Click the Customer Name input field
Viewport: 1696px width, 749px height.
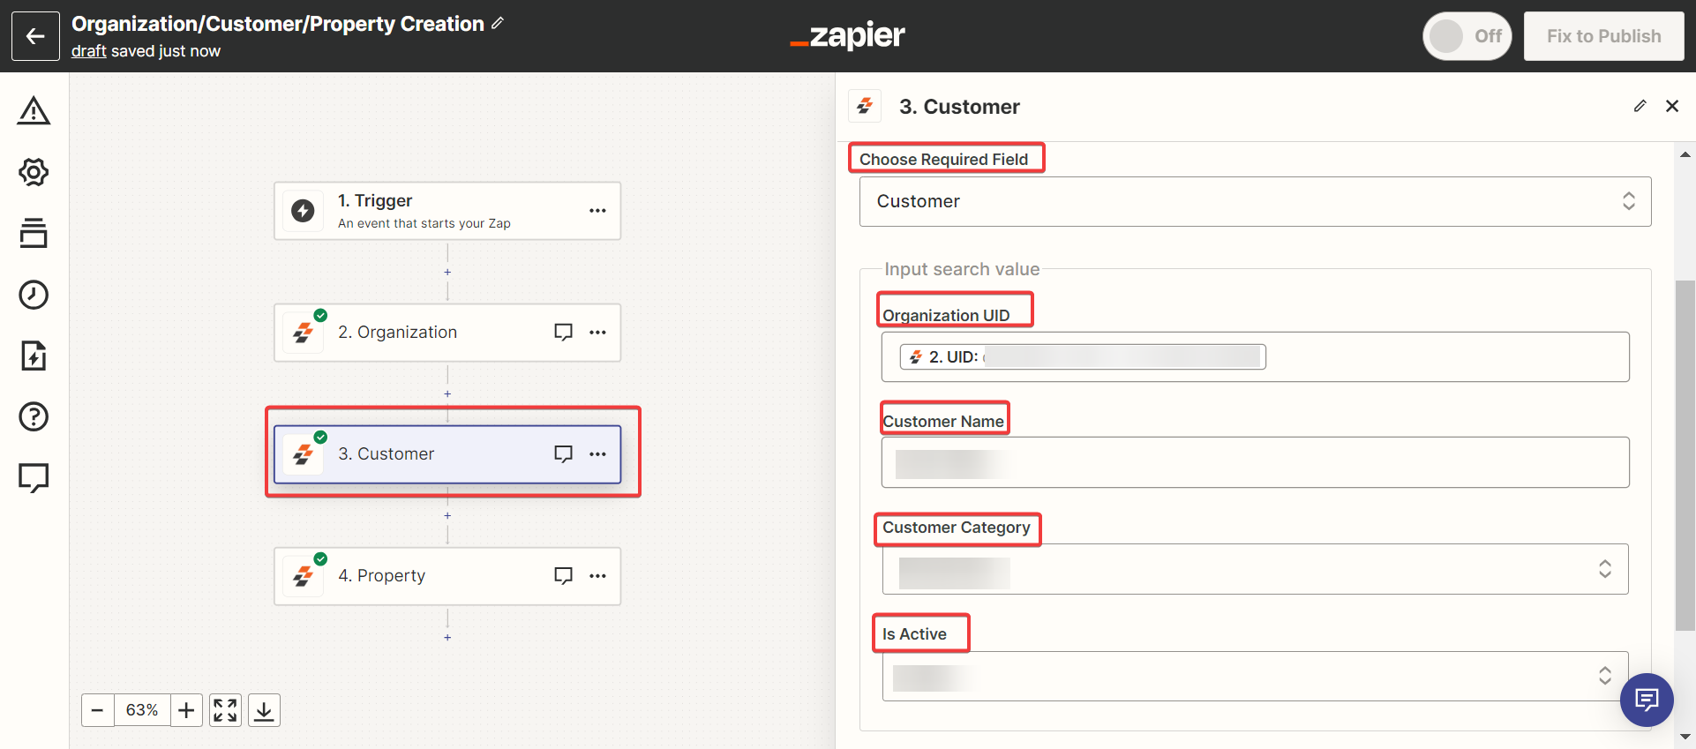pos(1255,462)
